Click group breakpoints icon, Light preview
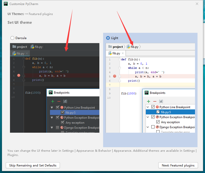Screen dimensions: 205x173 pyautogui.click(x=161, y=101)
